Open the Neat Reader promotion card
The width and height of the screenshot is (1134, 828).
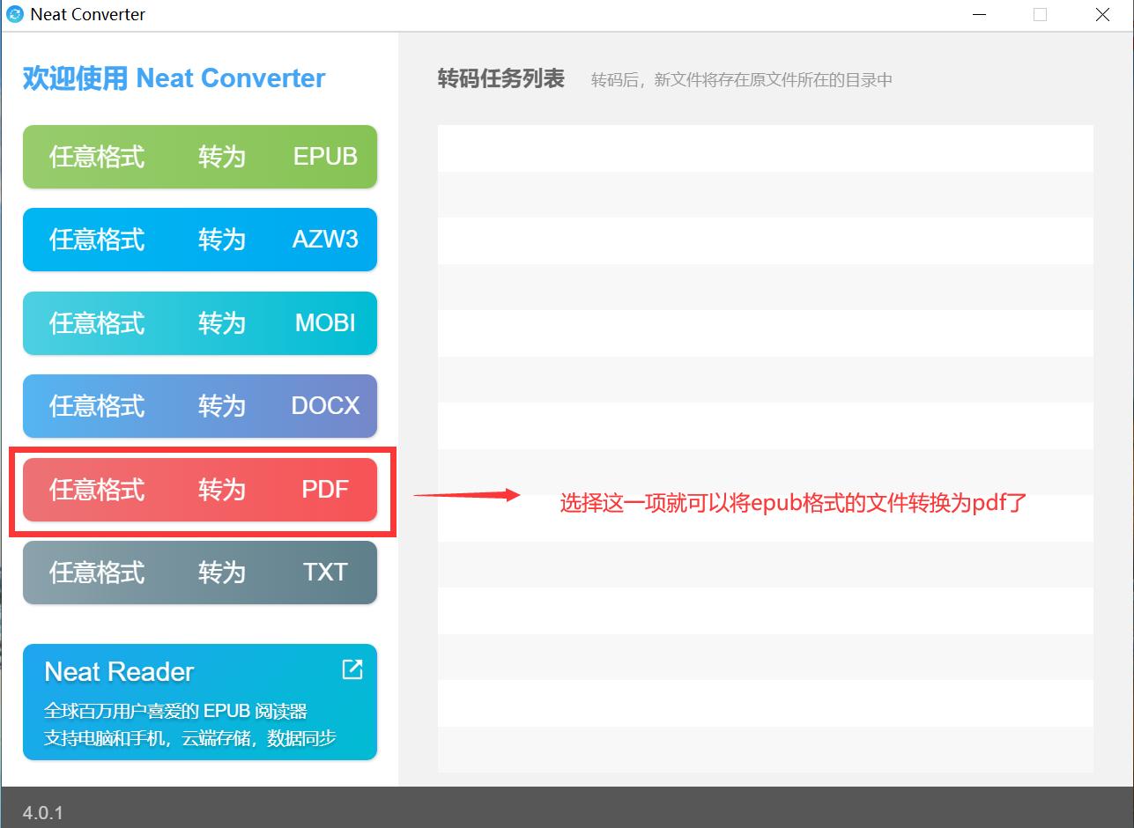pos(176,702)
